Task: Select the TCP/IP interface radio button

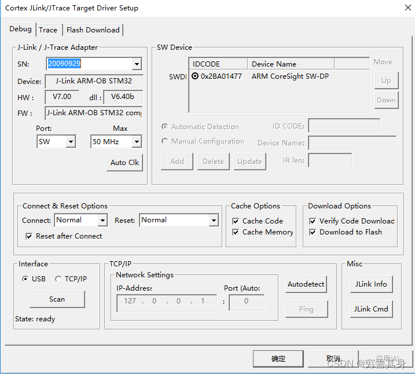Action: tap(58, 279)
